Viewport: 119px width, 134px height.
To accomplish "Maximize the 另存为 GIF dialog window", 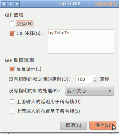I will [x=17, y=4].
